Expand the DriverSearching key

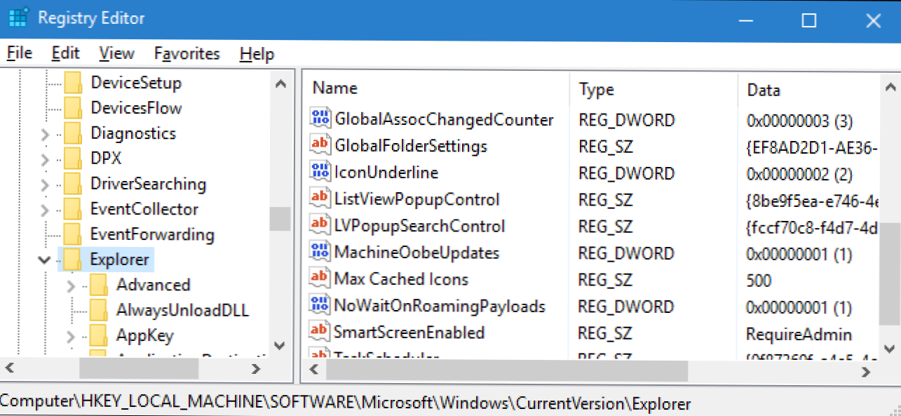(x=45, y=184)
